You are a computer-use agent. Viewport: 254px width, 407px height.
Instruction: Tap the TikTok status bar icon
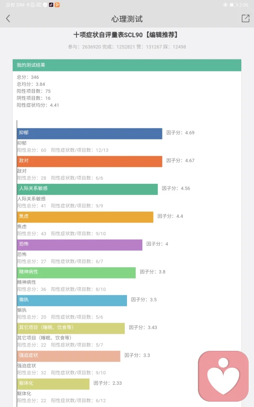51,5
